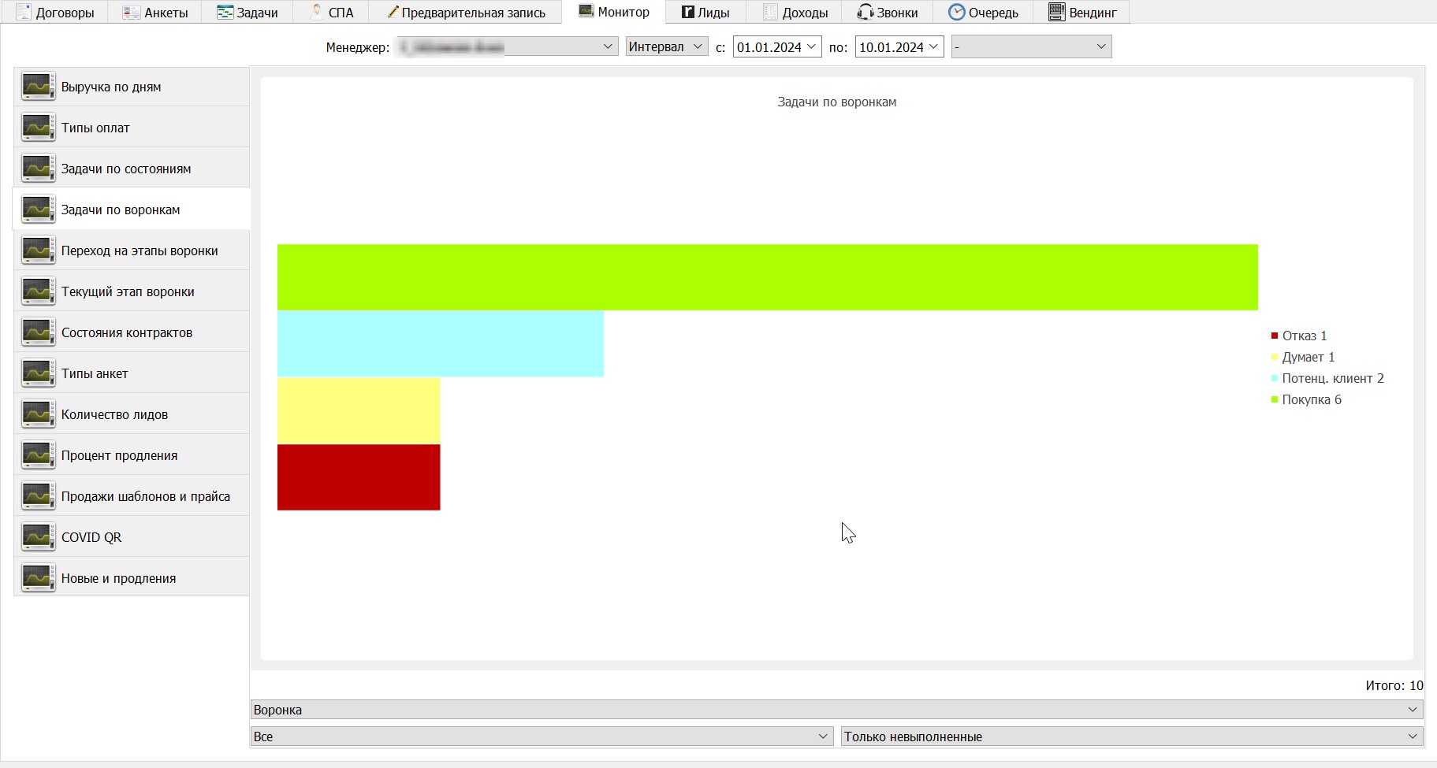
Task: Click the end date field 10.01.2024
Action: click(x=899, y=46)
